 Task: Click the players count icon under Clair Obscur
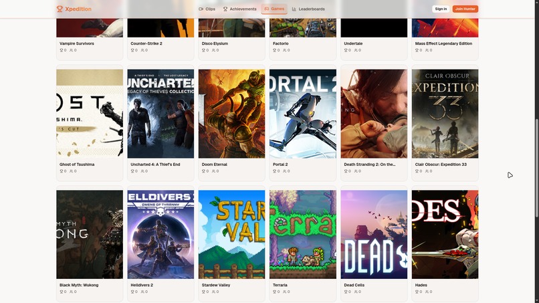tap(427, 171)
